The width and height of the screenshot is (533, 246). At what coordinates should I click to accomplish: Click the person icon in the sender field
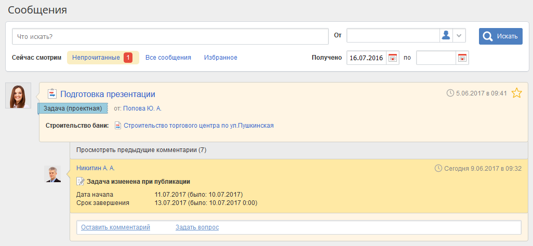click(x=446, y=36)
